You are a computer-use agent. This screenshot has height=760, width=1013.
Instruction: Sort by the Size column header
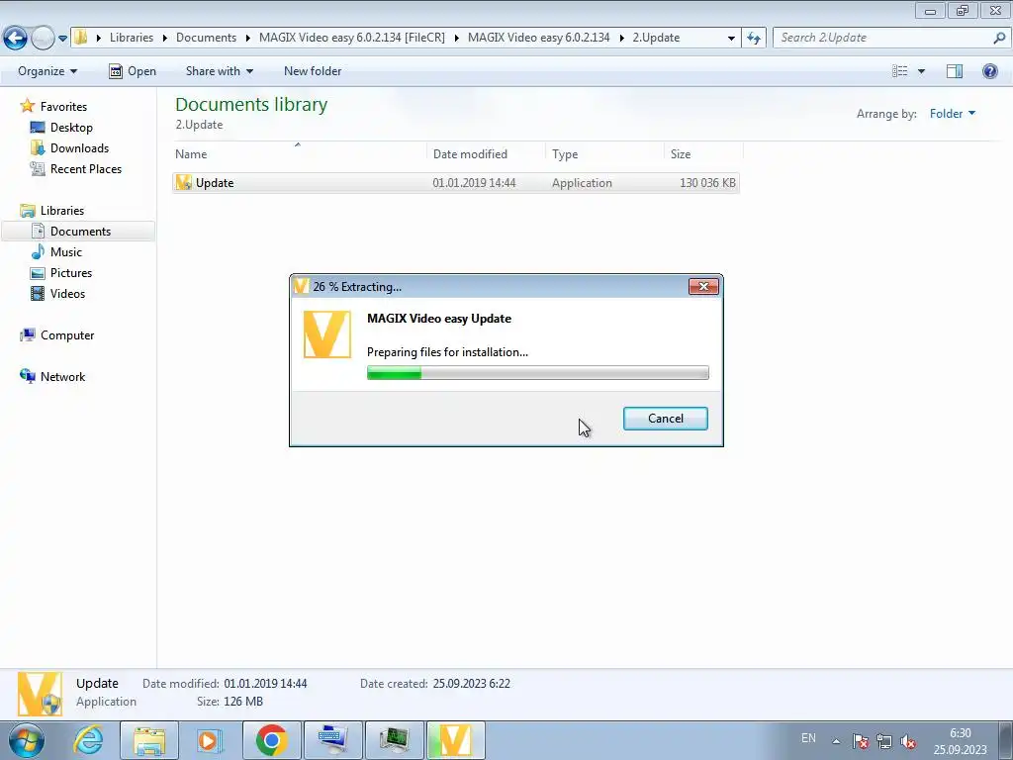(703, 153)
